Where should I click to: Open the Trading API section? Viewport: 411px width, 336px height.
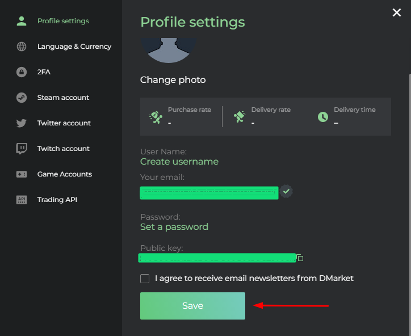coord(57,200)
